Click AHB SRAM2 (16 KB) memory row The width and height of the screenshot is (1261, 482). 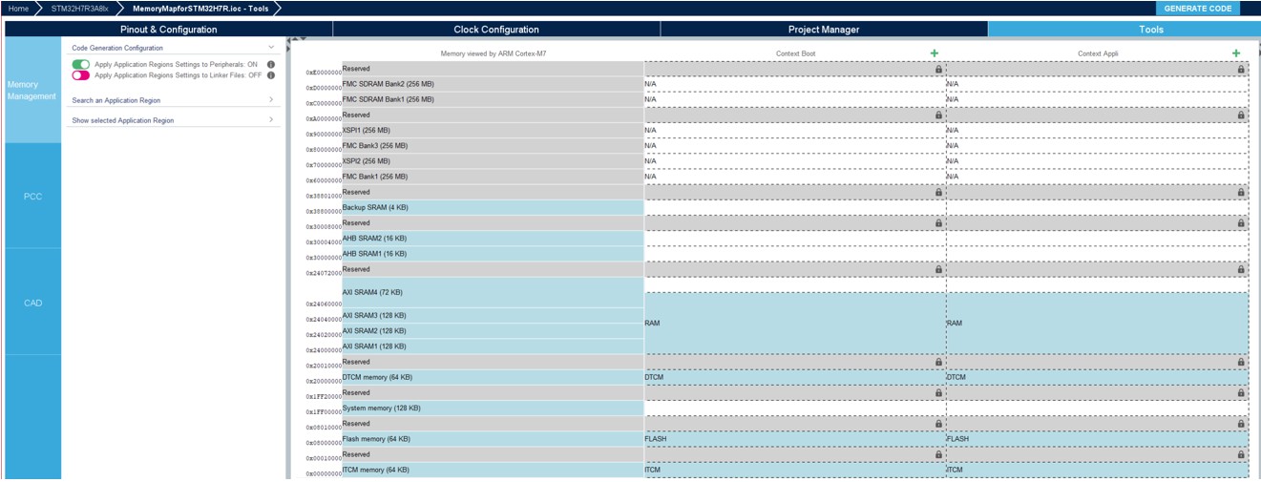click(493, 239)
